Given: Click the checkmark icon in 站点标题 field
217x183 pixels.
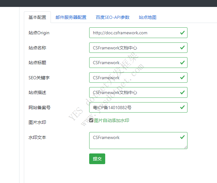Looking at the screenshot, I should point(182,63).
